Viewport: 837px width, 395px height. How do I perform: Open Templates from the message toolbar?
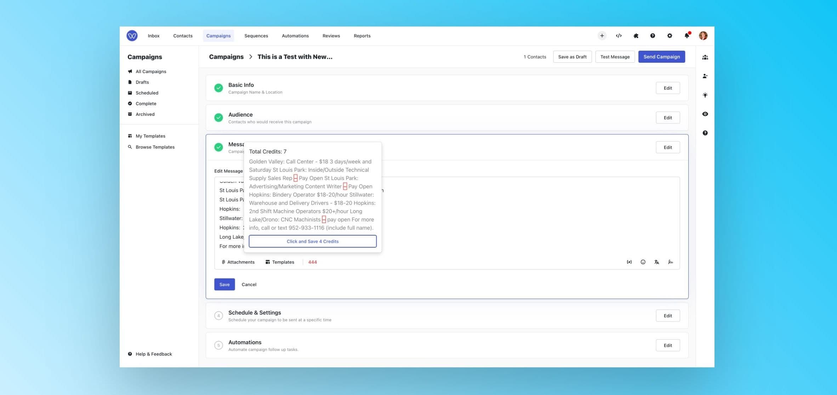coord(280,262)
